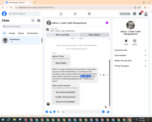Click the Search Facebook field
The height and width of the screenshot is (122, 152).
pyautogui.click(x=24, y=14)
